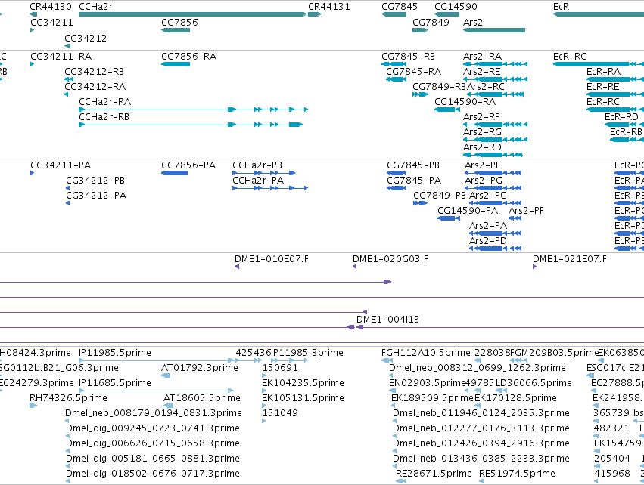Click EST EK105131.5prime
Image resolution: width=644 pixels, height=485 pixels.
tap(264, 406)
